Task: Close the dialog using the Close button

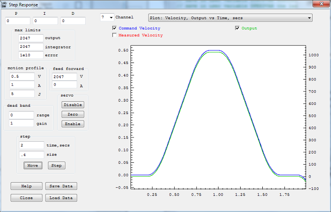Action: pyautogui.click(x=26, y=198)
